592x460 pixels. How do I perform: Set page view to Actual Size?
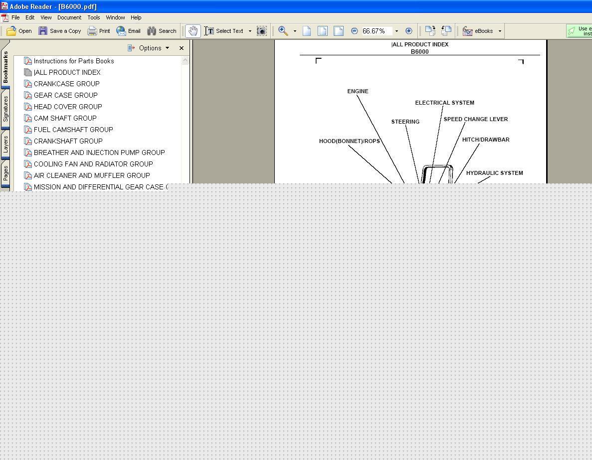307,31
